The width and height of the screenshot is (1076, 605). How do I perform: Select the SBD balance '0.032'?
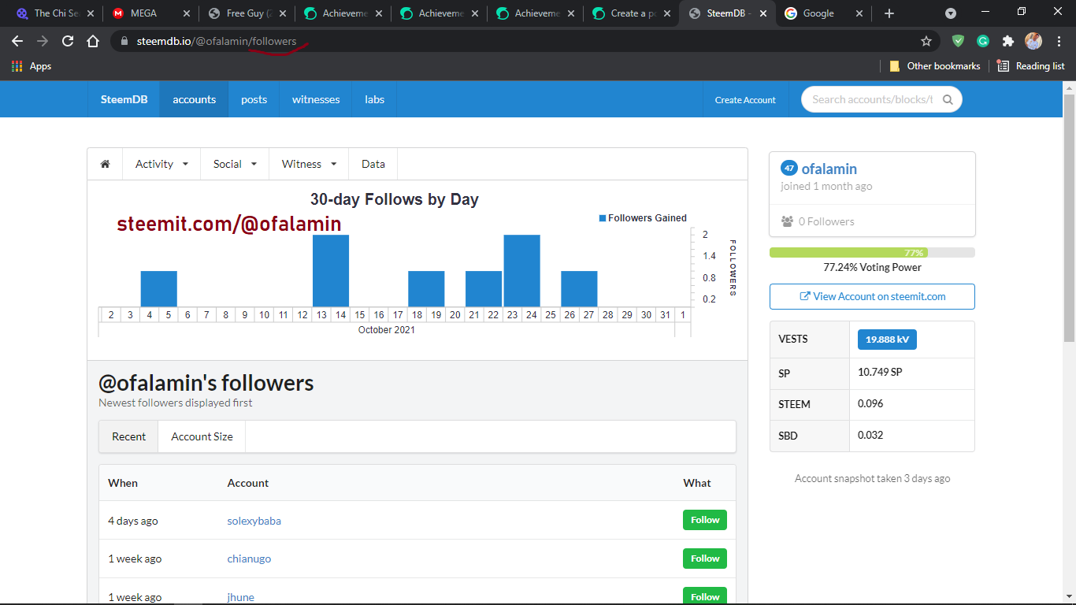tap(870, 435)
